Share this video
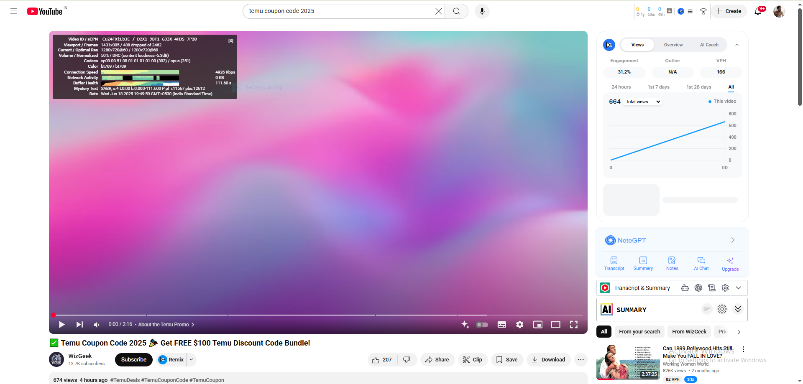This screenshot has width=803, height=384. pos(437,360)
